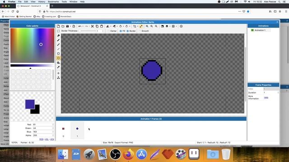Click the purple primary color swatch
The image size is (289, 162).
(x=30, y=104)
